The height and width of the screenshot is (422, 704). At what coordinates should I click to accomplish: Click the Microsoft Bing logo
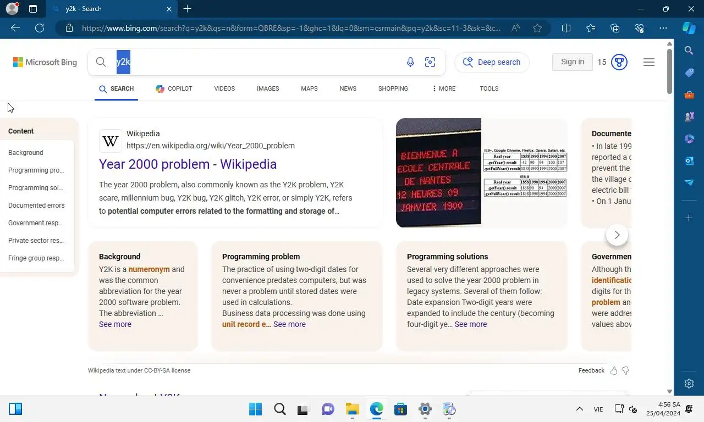coord(45,62)
